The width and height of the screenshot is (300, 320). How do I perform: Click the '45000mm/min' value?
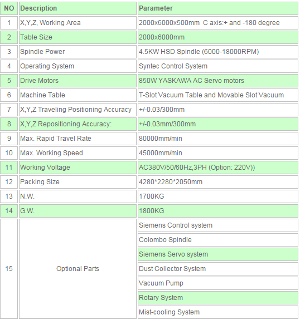tap(218, 153)
